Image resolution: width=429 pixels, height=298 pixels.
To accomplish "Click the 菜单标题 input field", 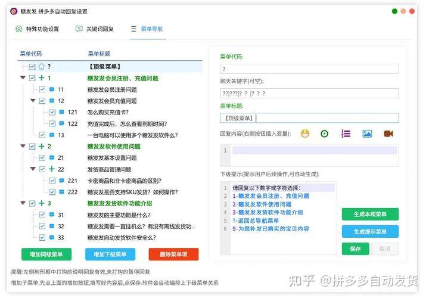I will coord(309,118).
